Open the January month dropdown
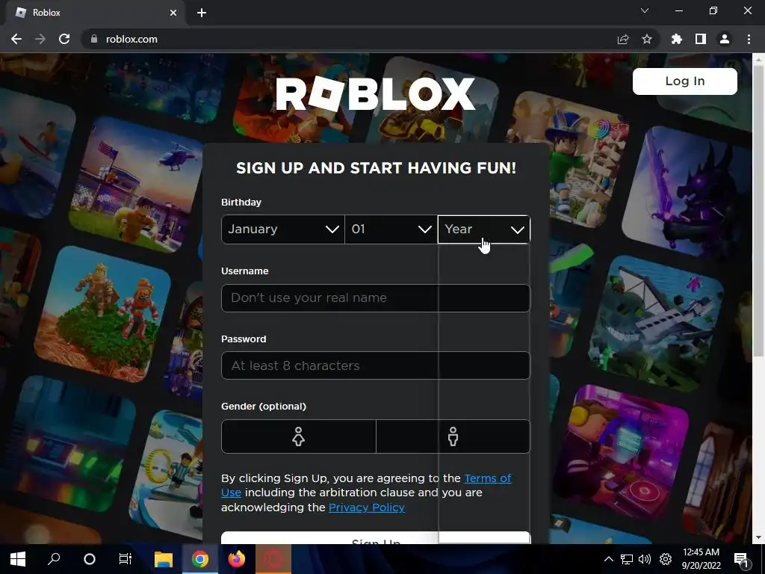765x574 pixels. [283, 229]
